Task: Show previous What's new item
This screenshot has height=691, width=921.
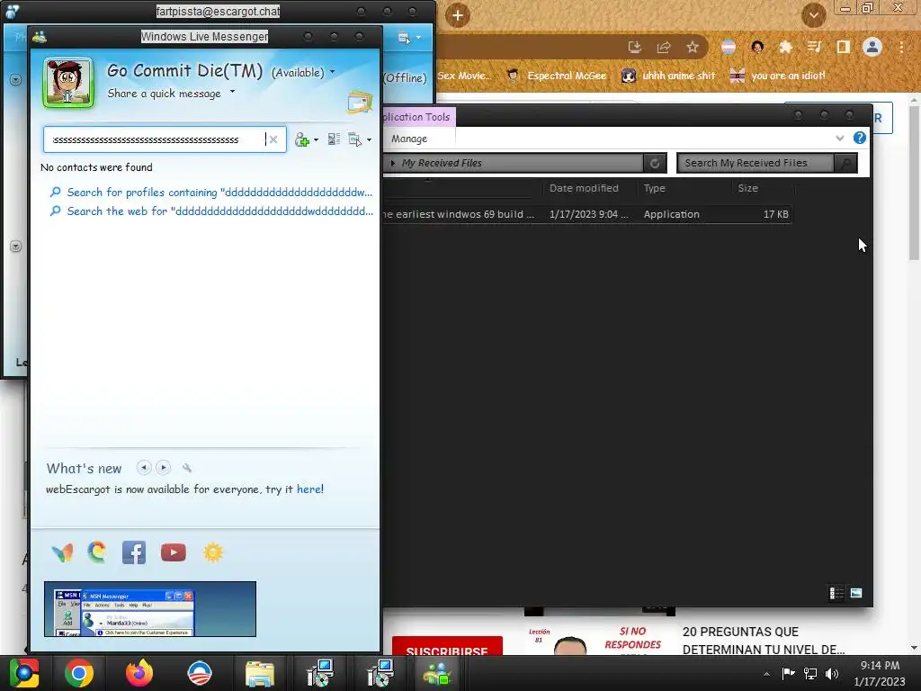Action: 144,468
